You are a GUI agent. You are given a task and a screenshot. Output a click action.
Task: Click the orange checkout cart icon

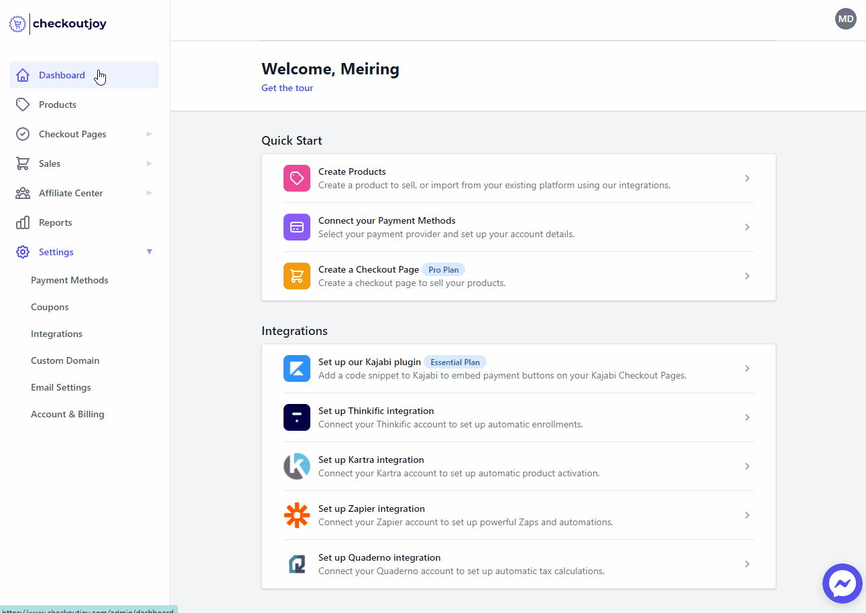297,276
